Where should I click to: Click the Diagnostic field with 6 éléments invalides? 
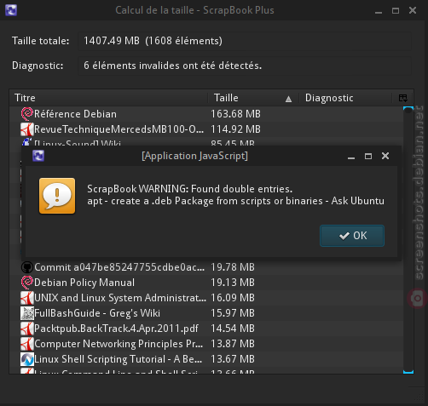point(245,66)
